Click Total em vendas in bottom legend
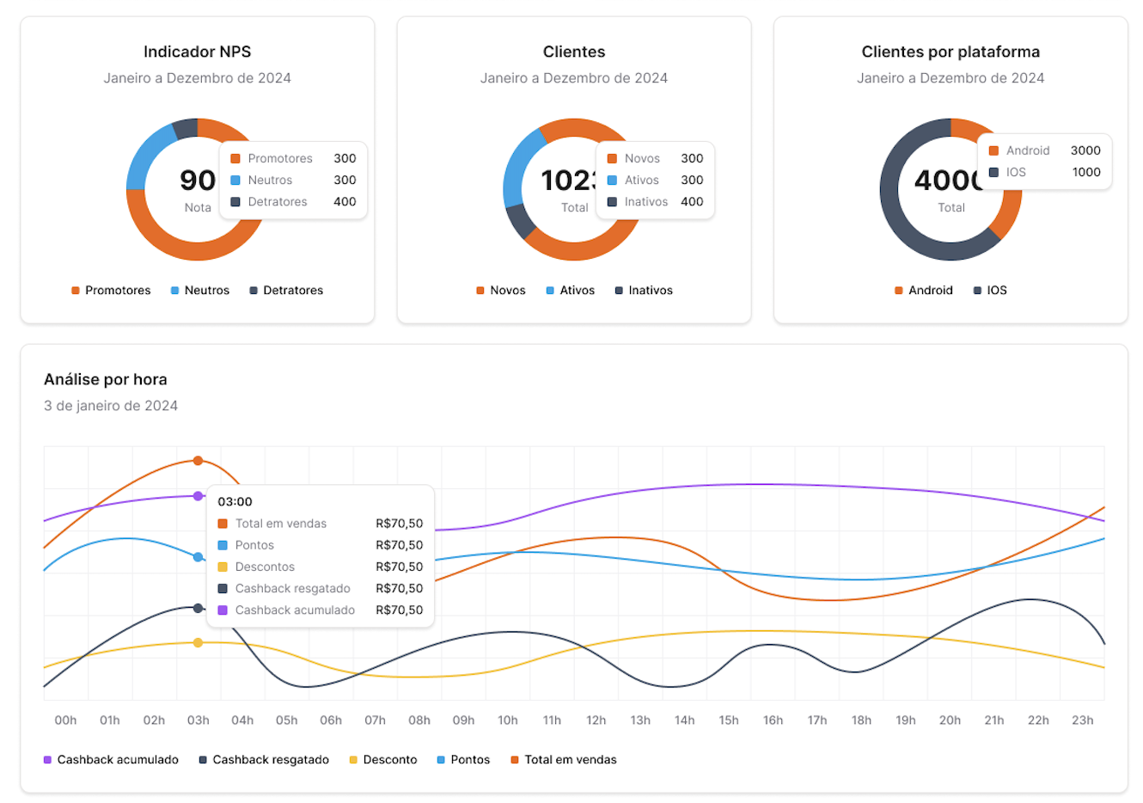1143x803 pixels. (x=564, y=760)
